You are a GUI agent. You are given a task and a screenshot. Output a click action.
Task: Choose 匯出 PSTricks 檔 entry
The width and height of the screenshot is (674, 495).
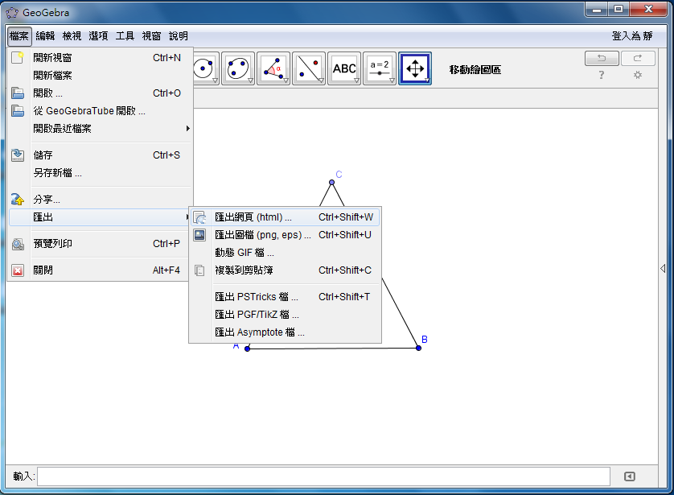tap(285, 297)
